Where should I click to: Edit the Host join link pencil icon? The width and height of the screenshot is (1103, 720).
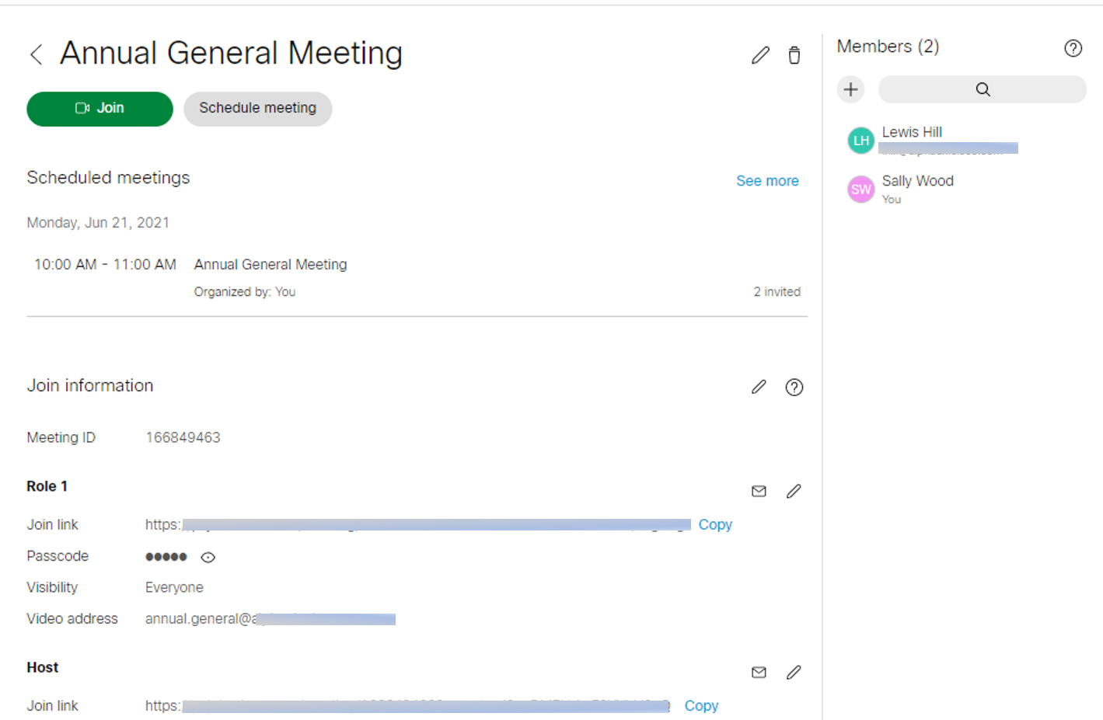coord(793,672)
